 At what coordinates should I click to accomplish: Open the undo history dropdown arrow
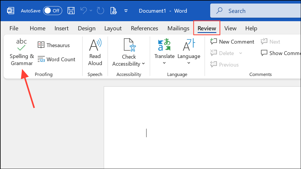tap(91, 11)
